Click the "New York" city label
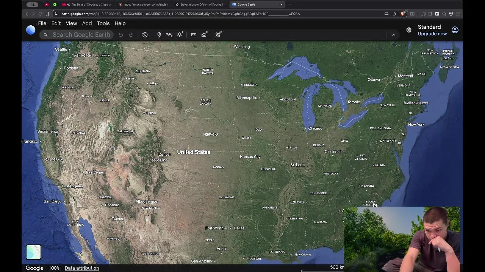 416,125
